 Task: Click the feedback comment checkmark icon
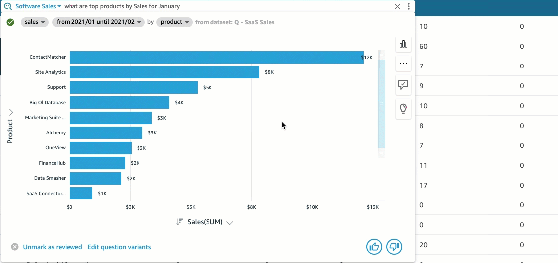(x=403, y=85)
